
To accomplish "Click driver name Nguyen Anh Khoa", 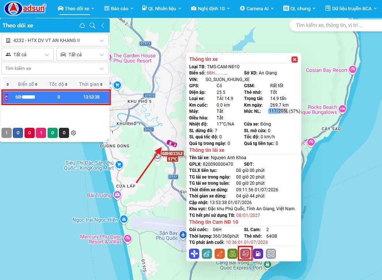I will coord(228,158).
